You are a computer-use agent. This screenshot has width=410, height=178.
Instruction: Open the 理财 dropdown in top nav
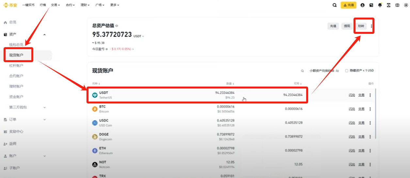pos(85,5)
